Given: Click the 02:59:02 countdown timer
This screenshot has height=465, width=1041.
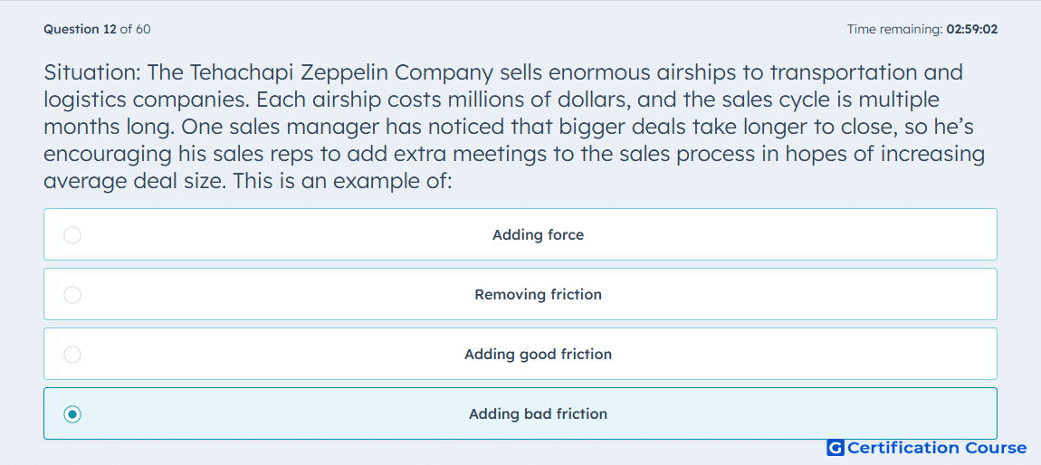Looking at the screenshot, I should click(972, 29).
